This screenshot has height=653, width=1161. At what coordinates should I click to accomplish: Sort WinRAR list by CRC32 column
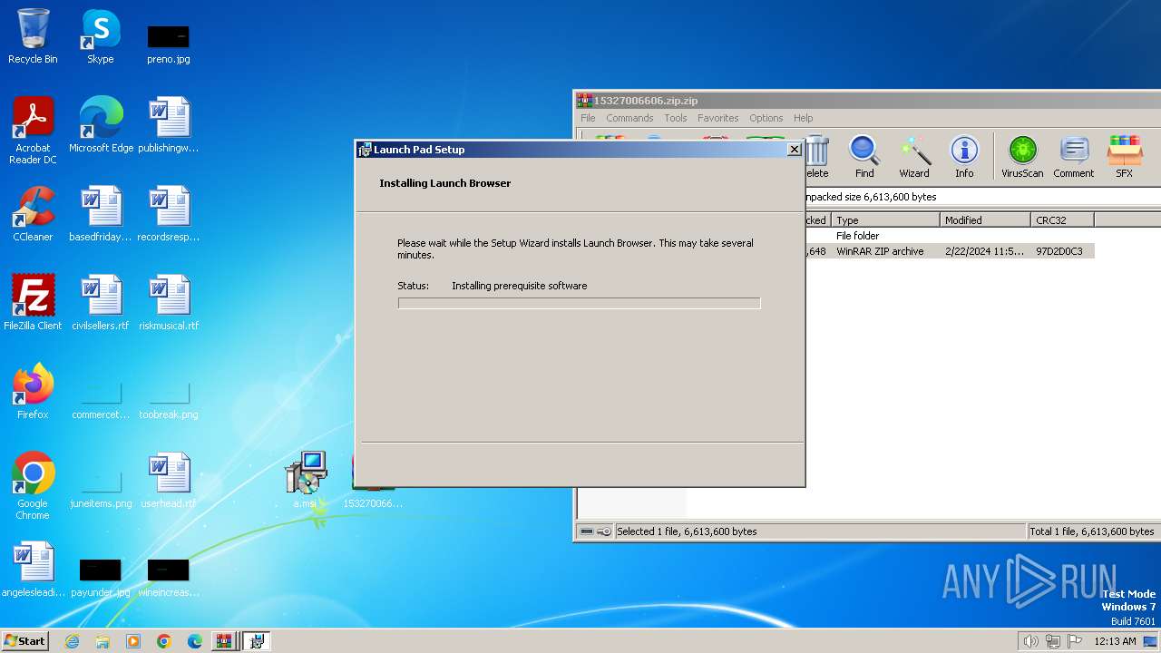pos(1062,220)
